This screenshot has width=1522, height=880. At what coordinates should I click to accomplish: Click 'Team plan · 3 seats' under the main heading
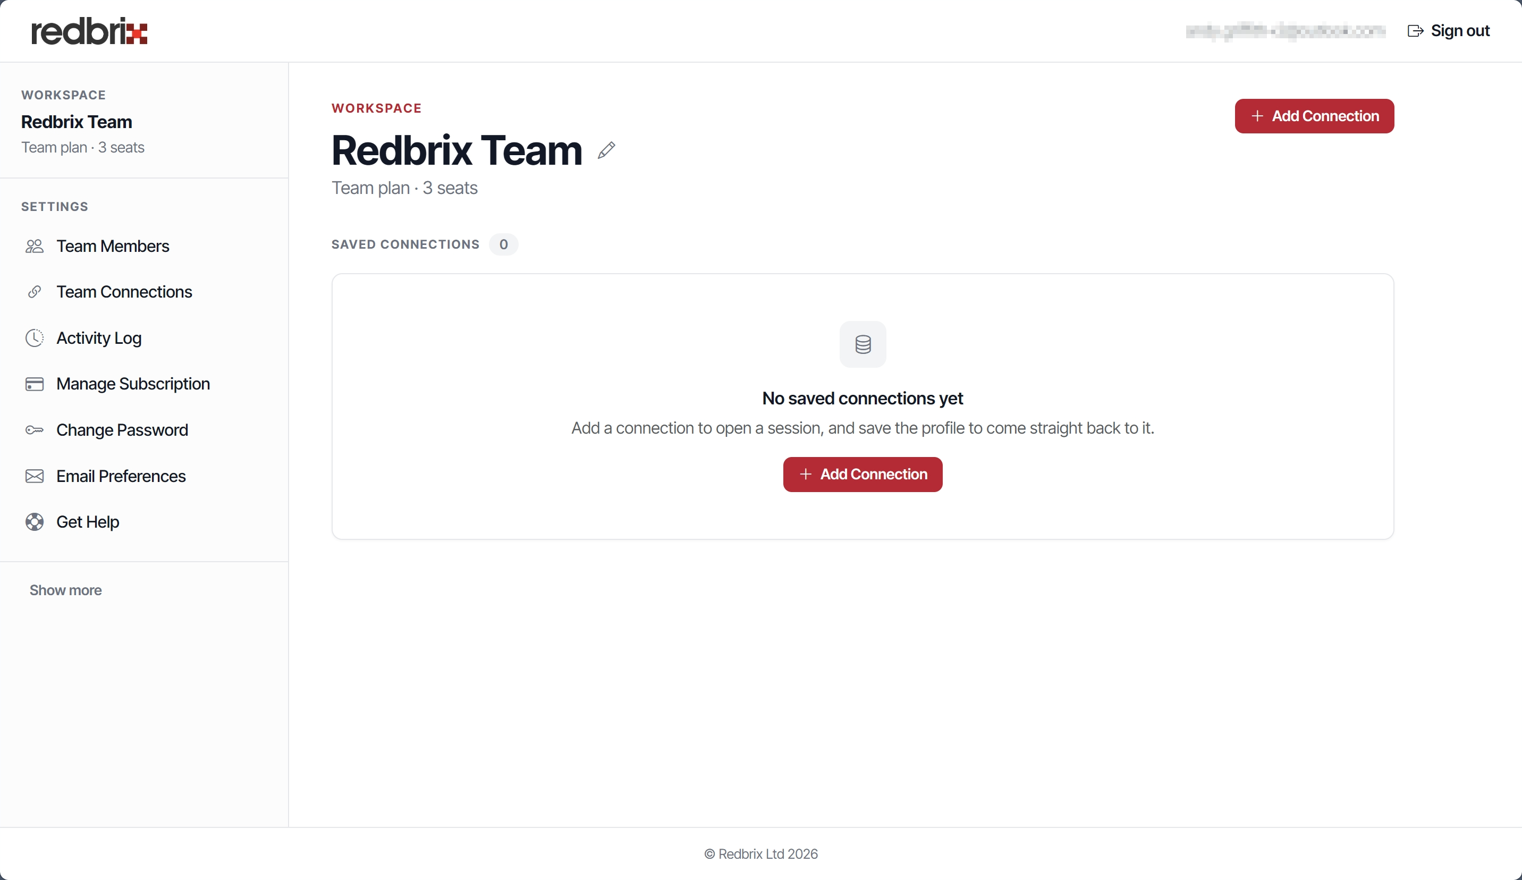coord(404,188)
